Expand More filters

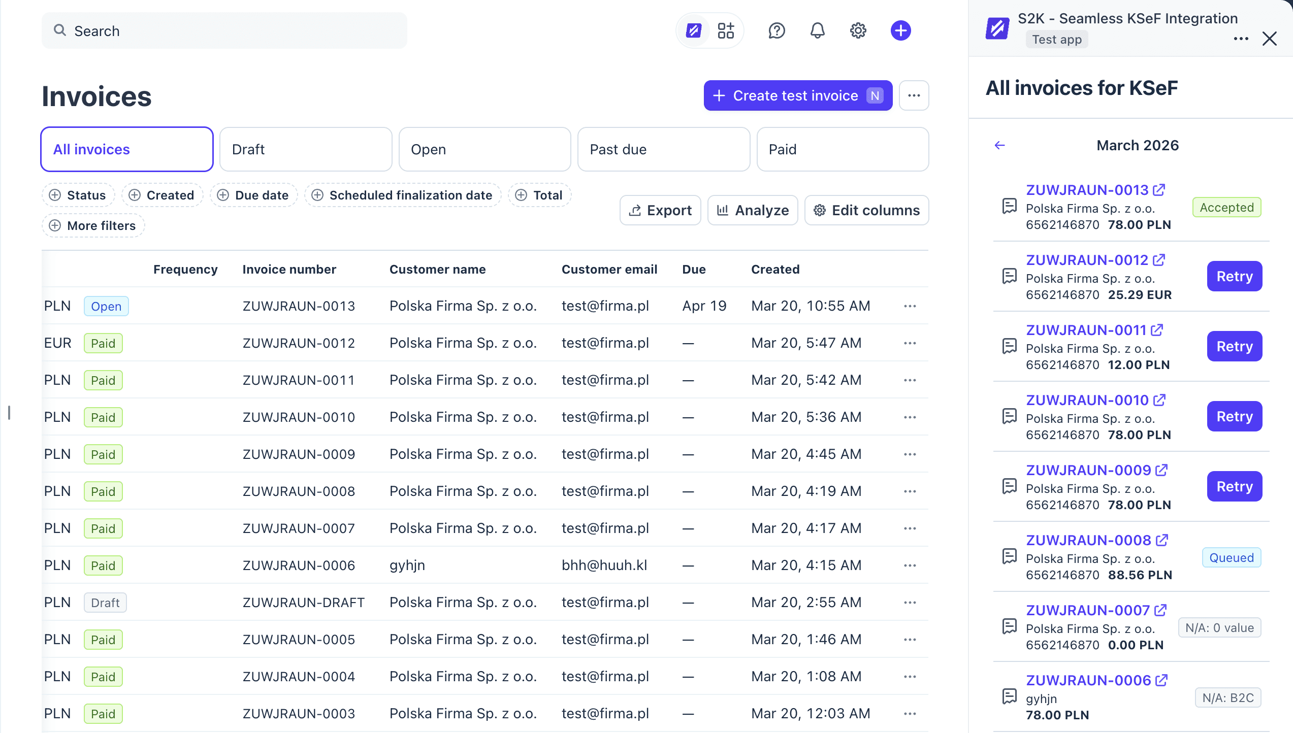coord(93,226)
